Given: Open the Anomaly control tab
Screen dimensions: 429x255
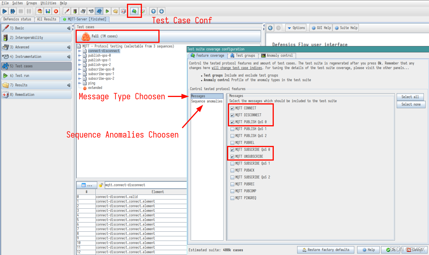Looking at the screenshot, I should (x=277, y=56).
